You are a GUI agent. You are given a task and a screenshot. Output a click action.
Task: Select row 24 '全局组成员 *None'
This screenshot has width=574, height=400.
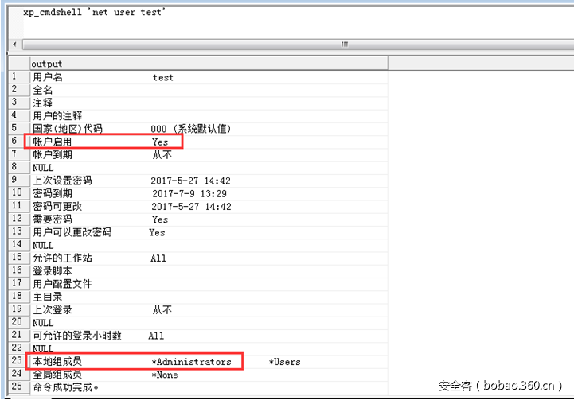[x=209, y=375]
